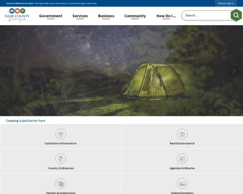Open the Sanitation Information text link

(61, 143)
